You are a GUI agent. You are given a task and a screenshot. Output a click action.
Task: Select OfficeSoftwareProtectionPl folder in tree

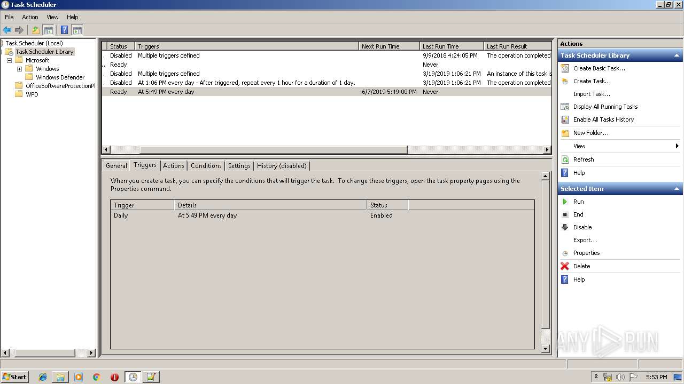tap(60, 86)
